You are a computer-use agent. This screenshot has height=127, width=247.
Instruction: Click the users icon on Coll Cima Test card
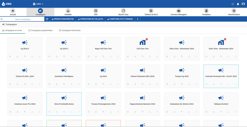[x=150, y=56]
